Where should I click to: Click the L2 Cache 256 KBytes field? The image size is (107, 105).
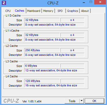coord(42,50)
